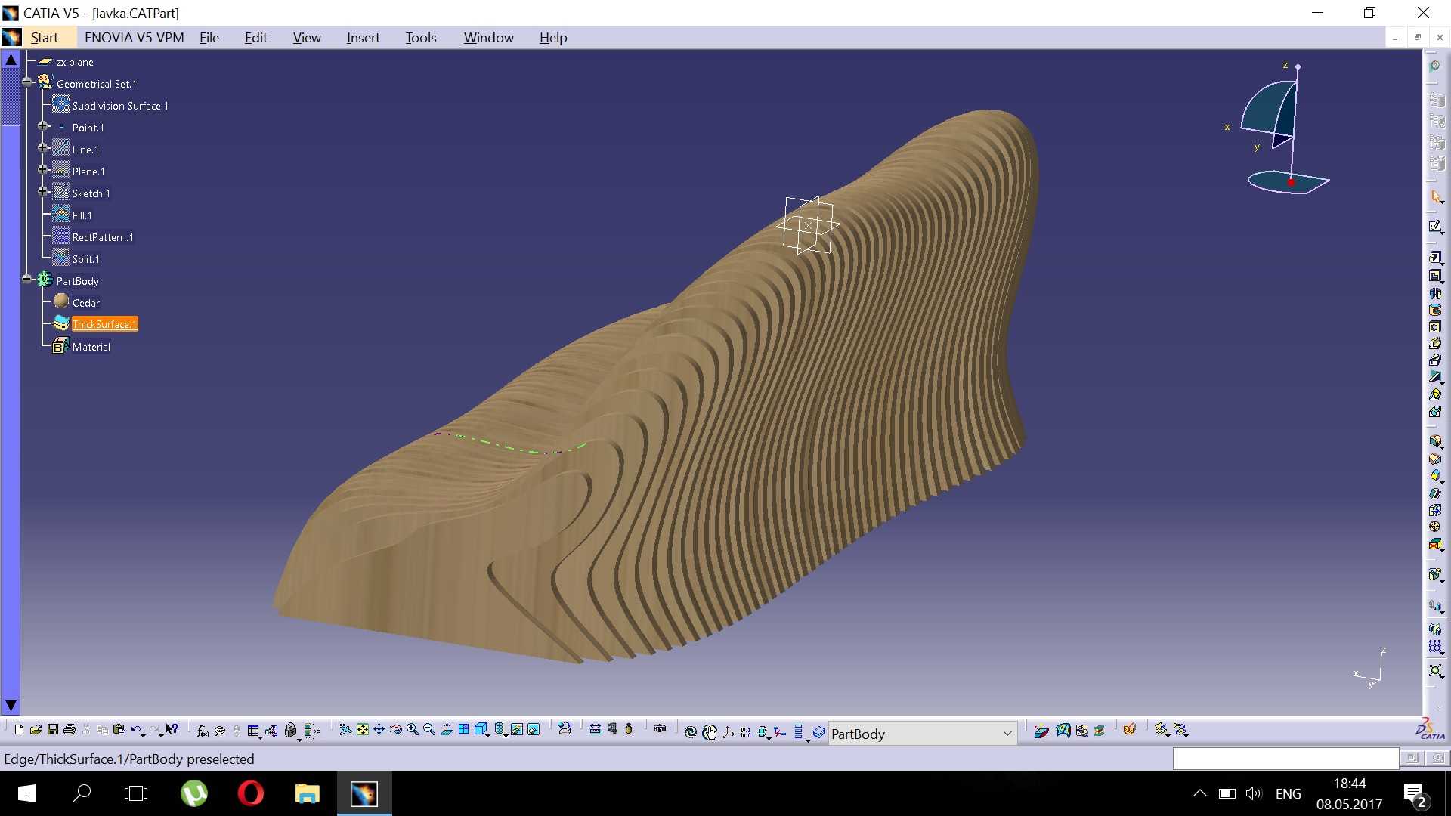Viewport: 1451px width, 816px height.
Task: Select the Cedar material tree item
Action: [x=85, y=302]
